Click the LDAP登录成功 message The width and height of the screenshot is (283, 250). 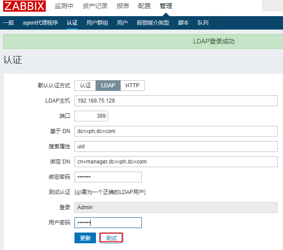click(x=214, y=42)
